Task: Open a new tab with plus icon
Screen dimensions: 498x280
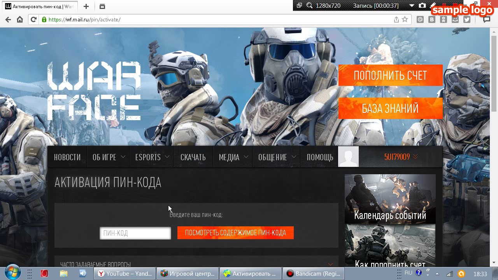Action: click(x=86, y=6)
